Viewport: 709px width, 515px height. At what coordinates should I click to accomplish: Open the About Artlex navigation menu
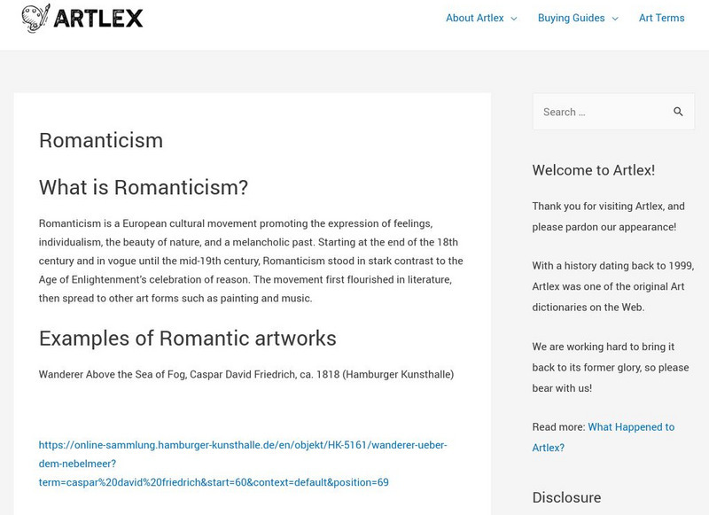tap(477, 18)
